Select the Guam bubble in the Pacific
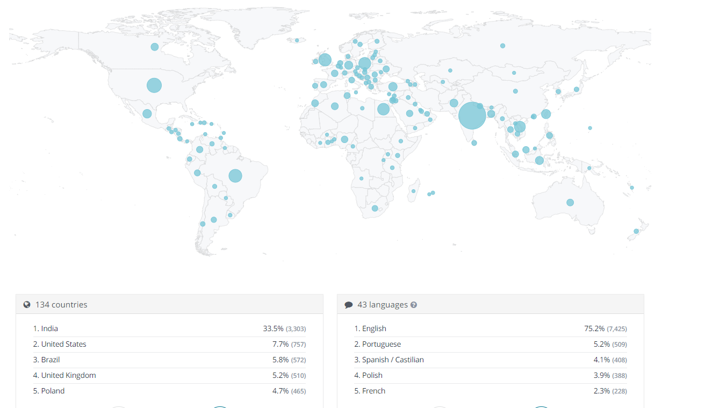This screenshot has height=408, width=727. pyautogui.click(x=590, y=128)
